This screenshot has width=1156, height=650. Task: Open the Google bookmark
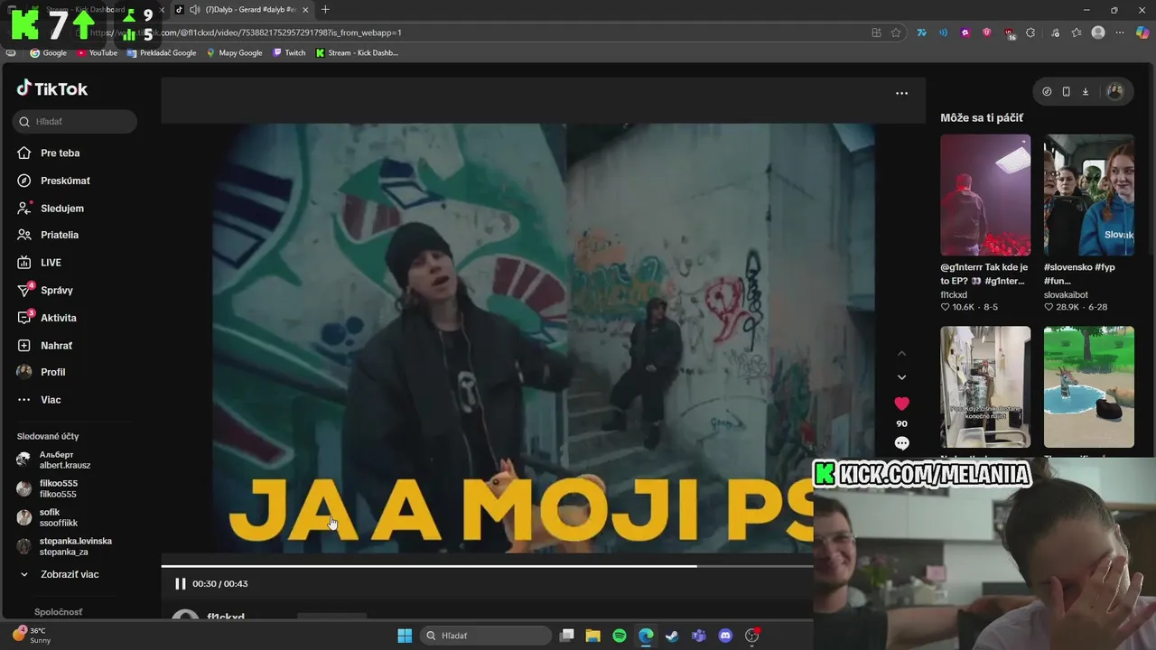click(x=49, y=52)
